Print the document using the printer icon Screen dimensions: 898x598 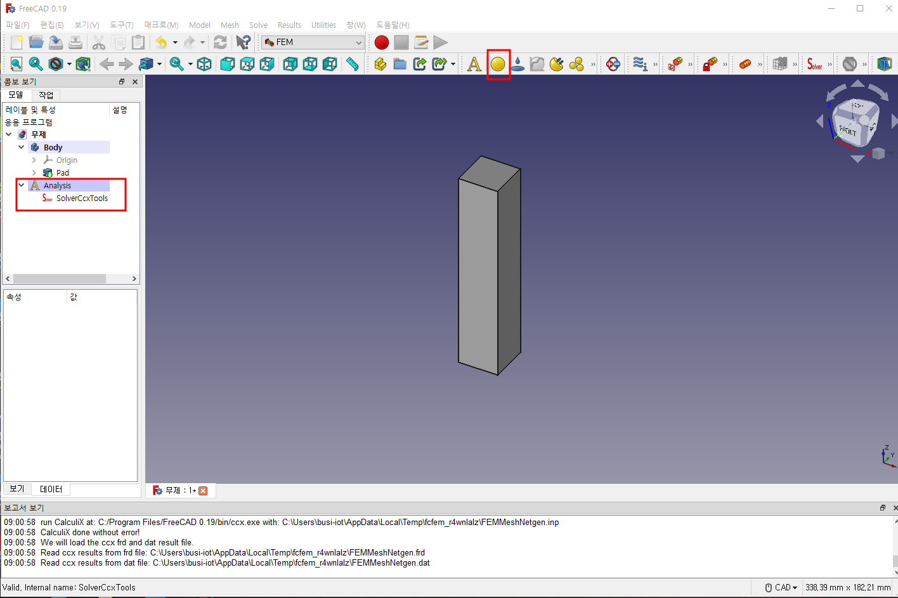[x=75, y=42]
